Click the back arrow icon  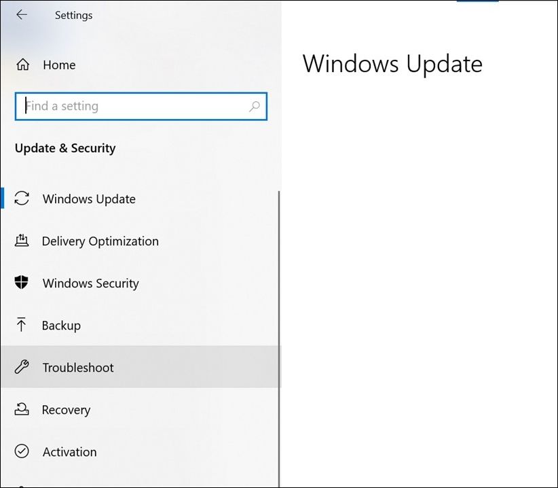(x=22, y=15)
